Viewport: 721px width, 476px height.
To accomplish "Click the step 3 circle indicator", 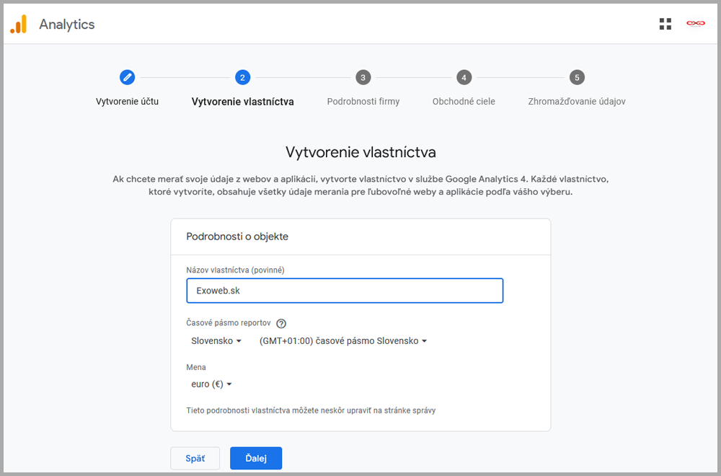I will coord(363,77).
